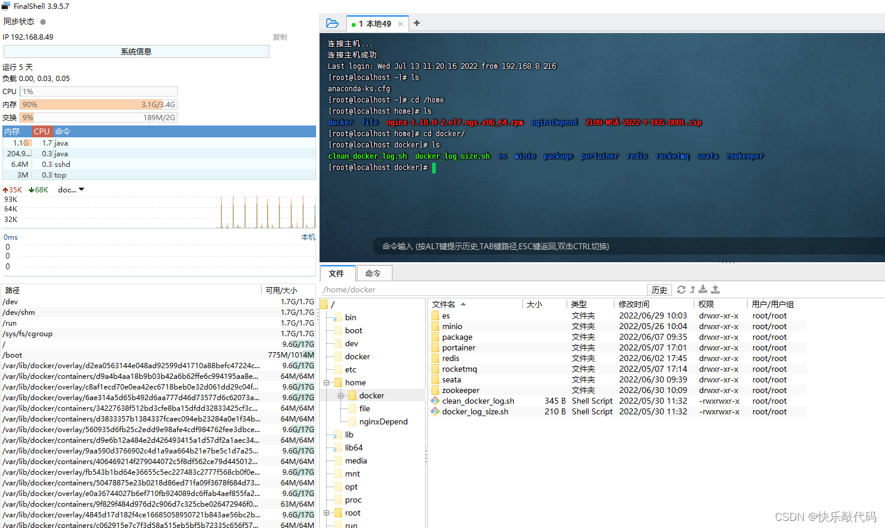Go up to the parent directory
The width and height of the screenshot is (885, 528).
coord(692,289)
